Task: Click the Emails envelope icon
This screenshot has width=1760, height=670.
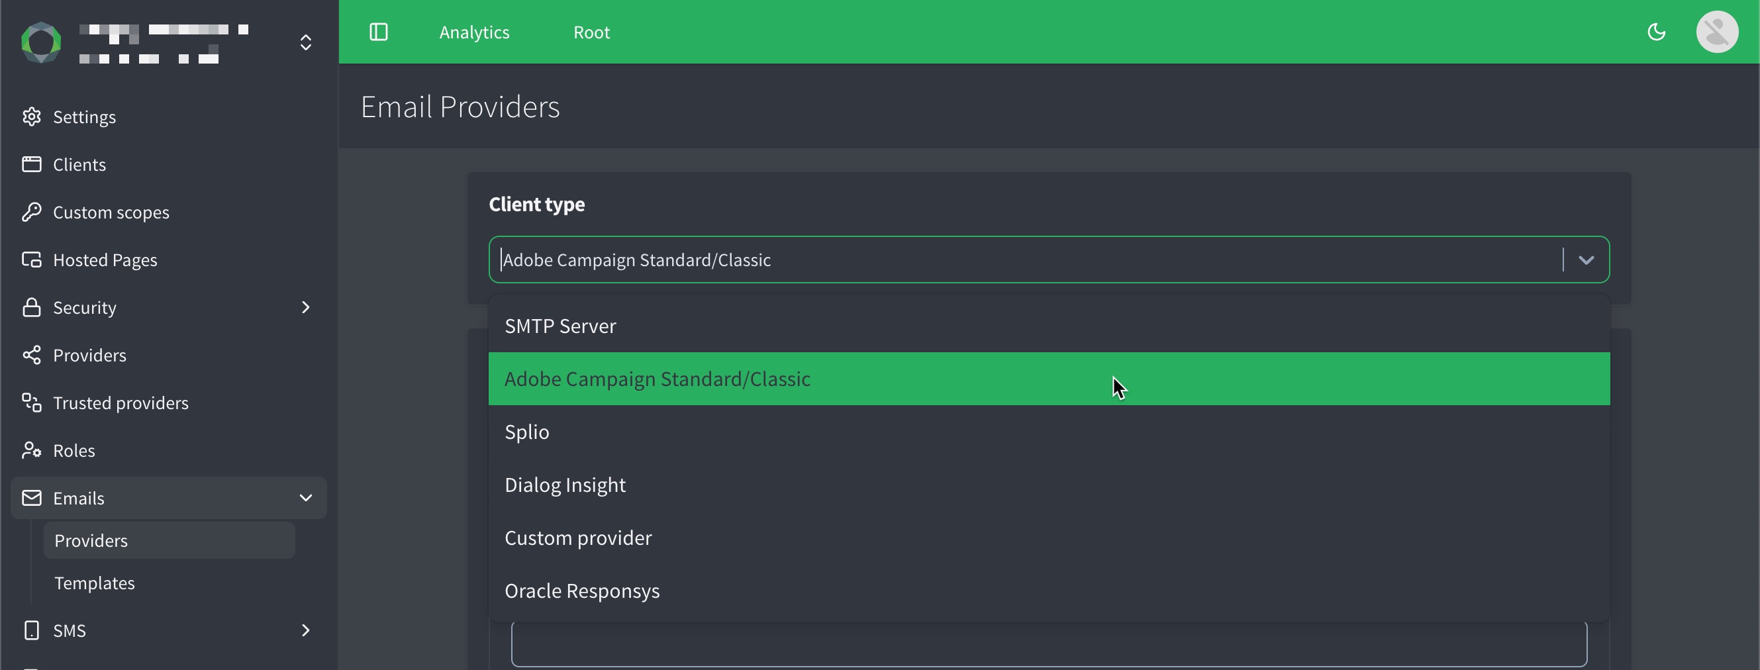Action: 31,498
